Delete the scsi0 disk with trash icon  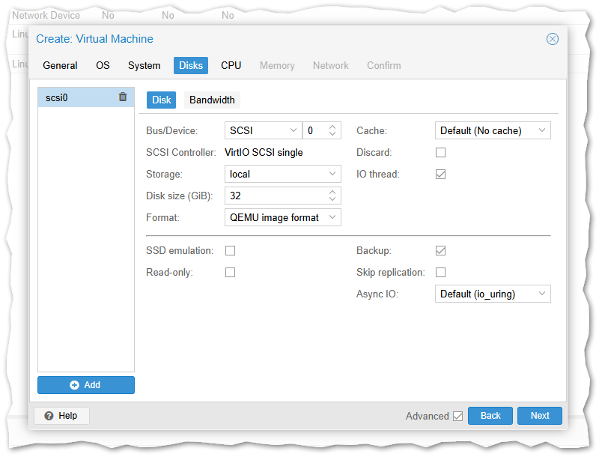click(123, 97)
